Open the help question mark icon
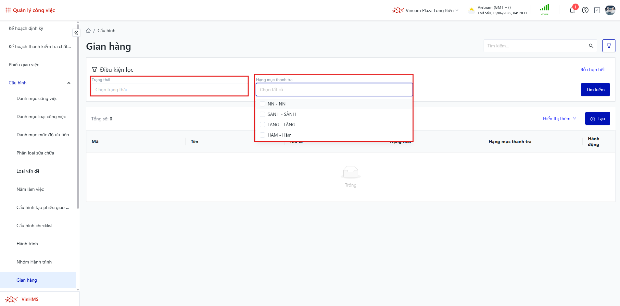 [585, 10]
